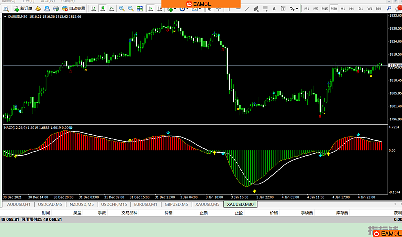Screen dimensions: 402x237
Task: Click the New Order (新订单) button
Action: [23, 9]
